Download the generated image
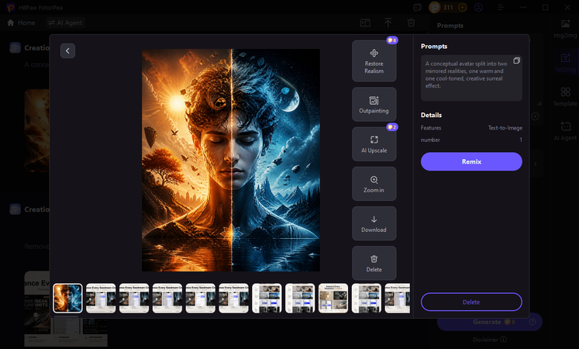The width and height of the screenshot is (579, 349). 374,223
